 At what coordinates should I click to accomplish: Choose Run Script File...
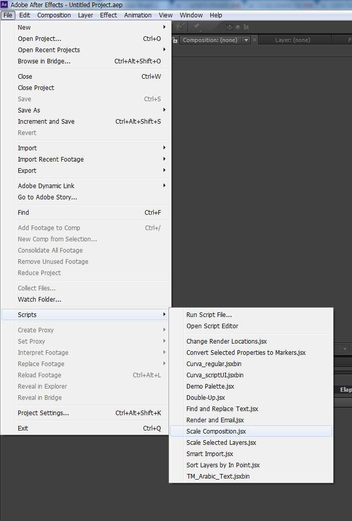pyautogui.click(x=251, y=314)
